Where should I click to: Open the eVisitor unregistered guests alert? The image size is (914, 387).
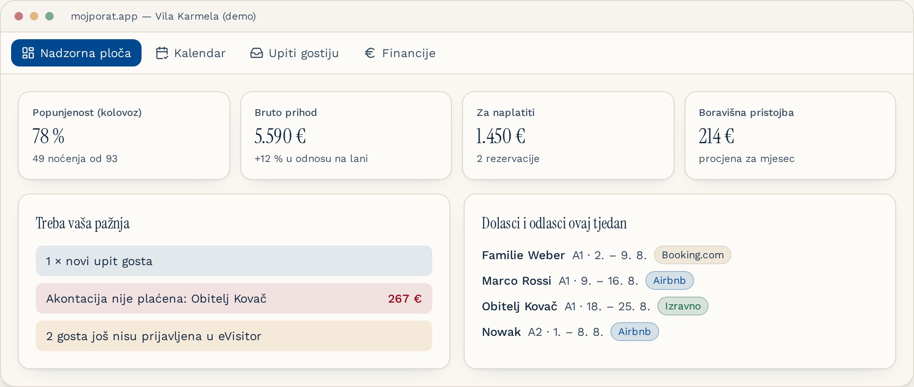pyautogui.click(x=234, y=336)
